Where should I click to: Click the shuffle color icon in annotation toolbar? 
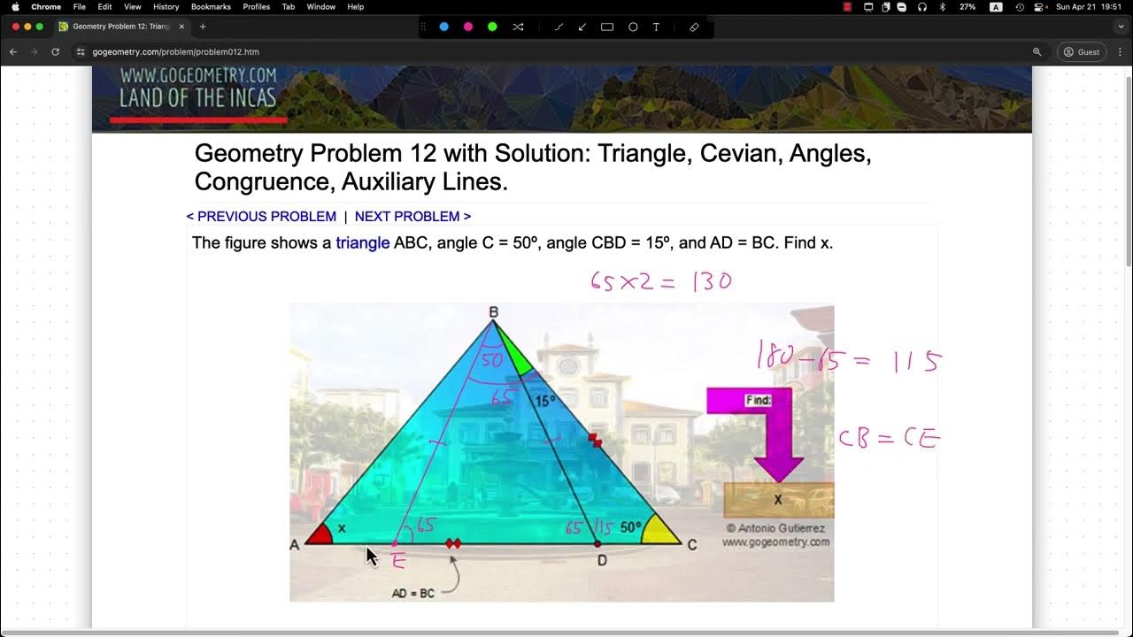tap(518, 27)
